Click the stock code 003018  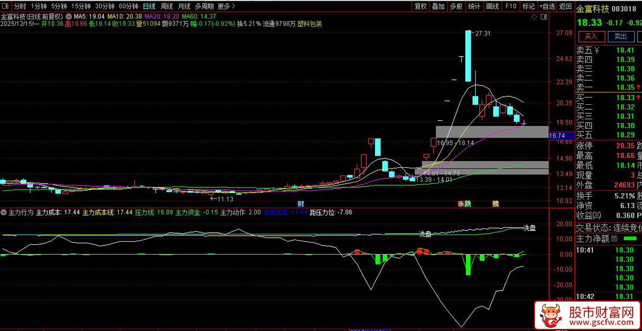[624, 9]
